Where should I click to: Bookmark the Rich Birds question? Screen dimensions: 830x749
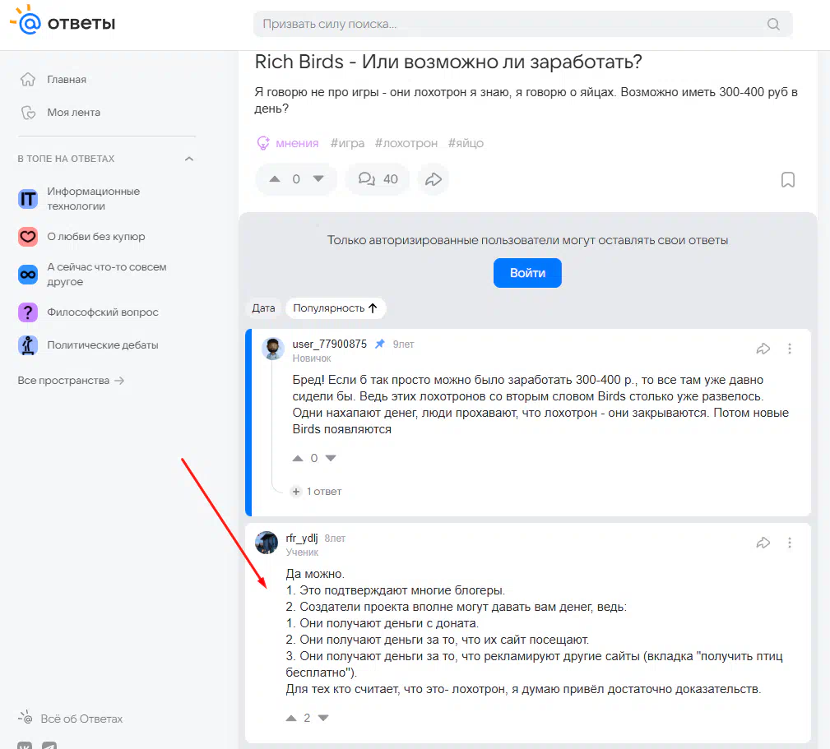coord(788,179)
